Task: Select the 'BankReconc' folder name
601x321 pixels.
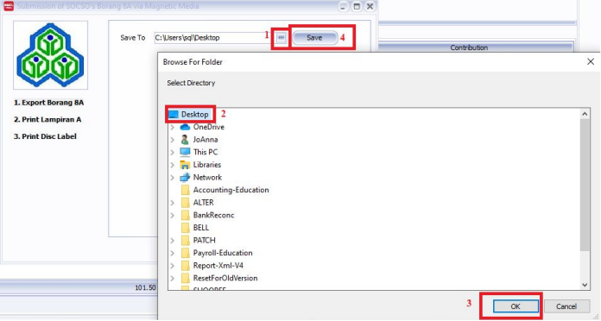Action: pyautogui.click(x=213, y=215)
